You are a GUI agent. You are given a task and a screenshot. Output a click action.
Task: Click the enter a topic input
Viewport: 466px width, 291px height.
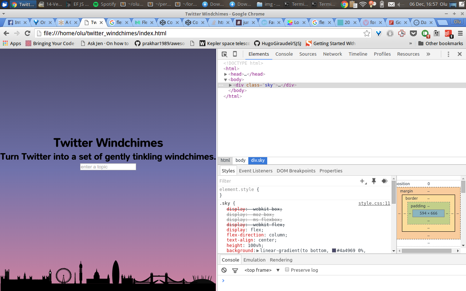click(x=108, y=167)
